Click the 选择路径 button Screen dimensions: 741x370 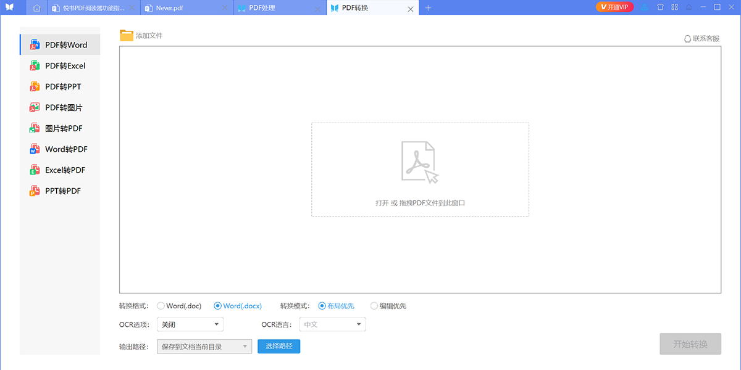coord(278,346)
